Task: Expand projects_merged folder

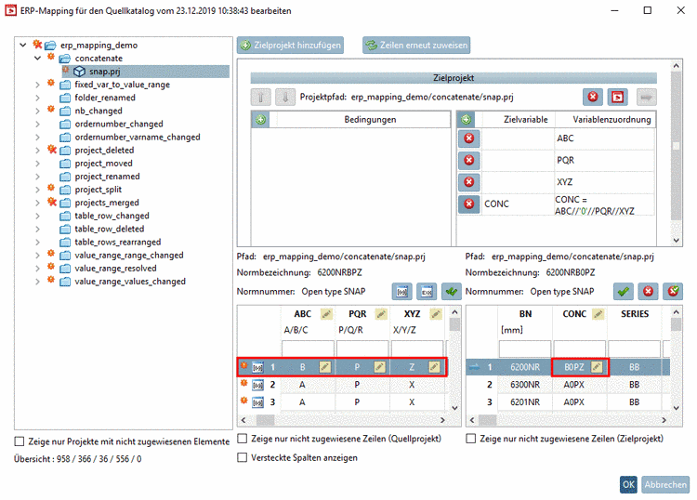Action: coord(37,203)
